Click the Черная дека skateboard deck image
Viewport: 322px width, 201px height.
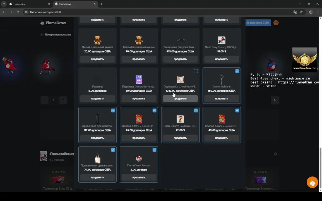[97, 119]
